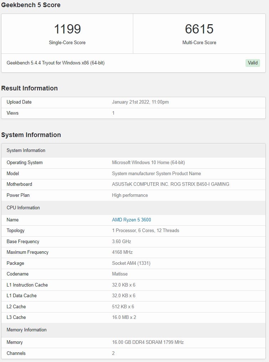Click the Single-Core Score label
This screenshot has height=362, width=269.
click(67, 42)
